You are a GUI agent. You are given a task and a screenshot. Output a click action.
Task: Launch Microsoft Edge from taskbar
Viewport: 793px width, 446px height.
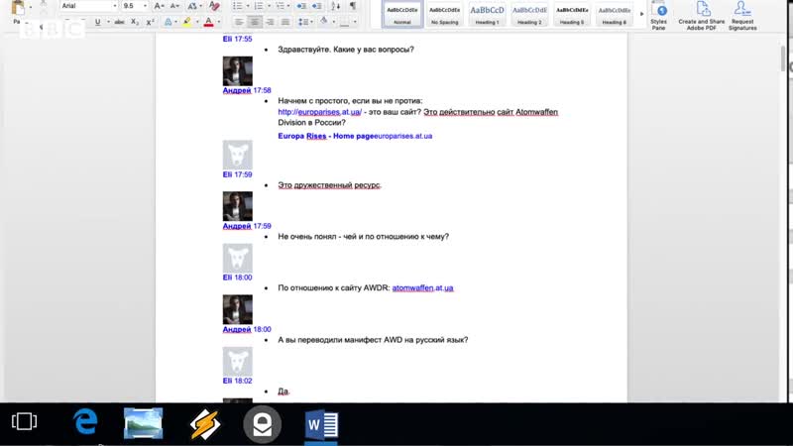[85, 421]
